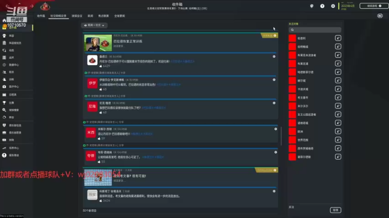
Task: Open options on the 米格尔·西顿 post
Action: tap(275, 129)
